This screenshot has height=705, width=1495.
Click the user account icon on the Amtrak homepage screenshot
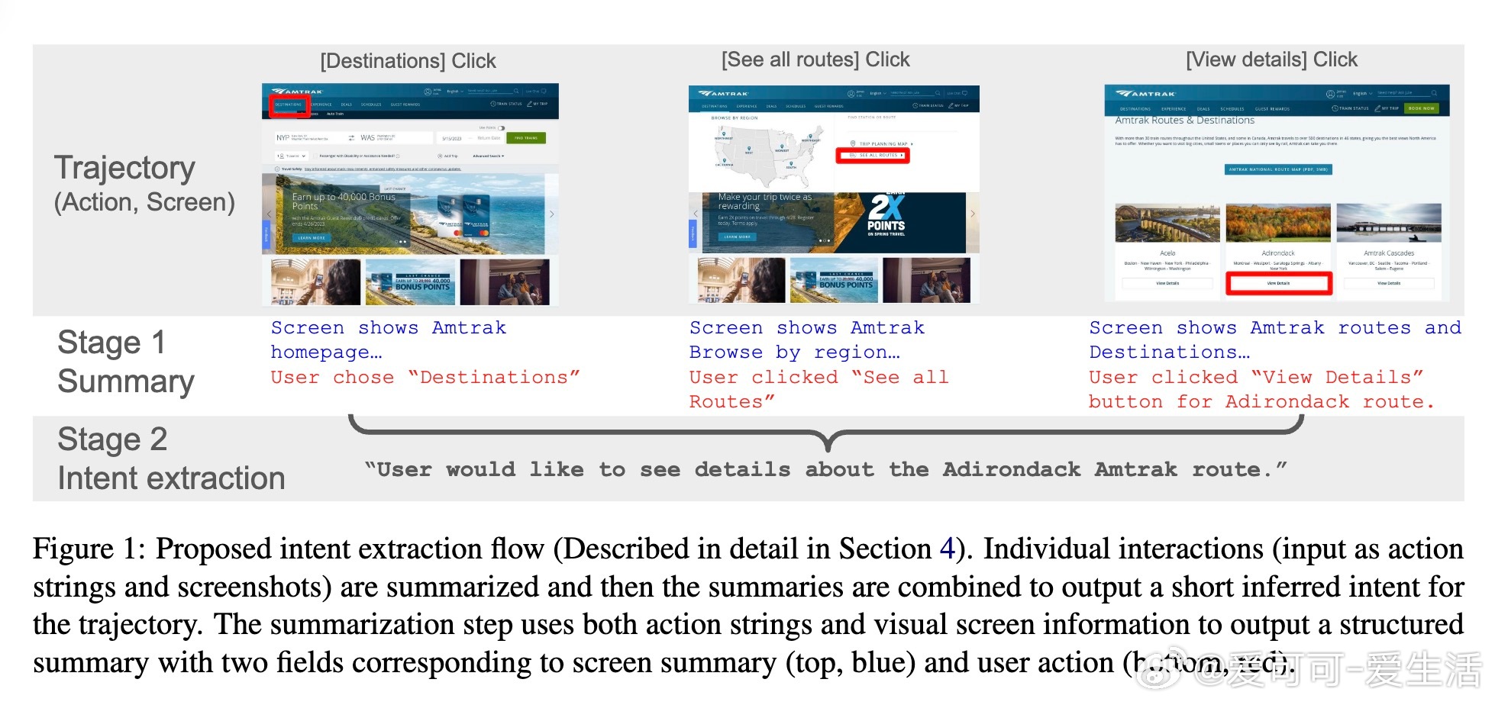click(x=428, y=92)
